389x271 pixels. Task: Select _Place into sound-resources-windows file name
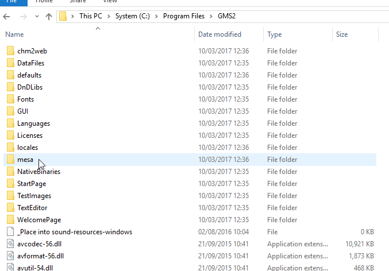pyautogui.click(x=75, y=232)
